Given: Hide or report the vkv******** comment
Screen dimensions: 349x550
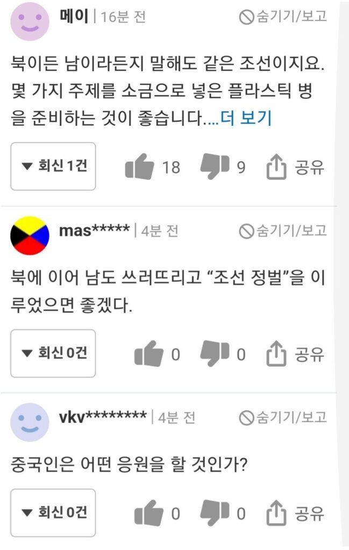Looking at the screenshot, I should pos(283,417).
